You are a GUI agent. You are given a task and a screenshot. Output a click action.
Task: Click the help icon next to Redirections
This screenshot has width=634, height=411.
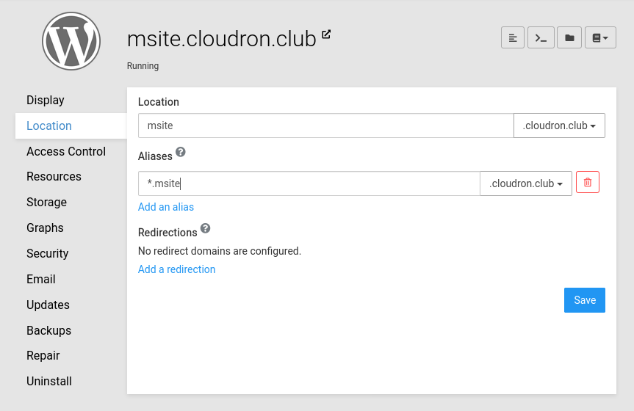pos(206,229)
